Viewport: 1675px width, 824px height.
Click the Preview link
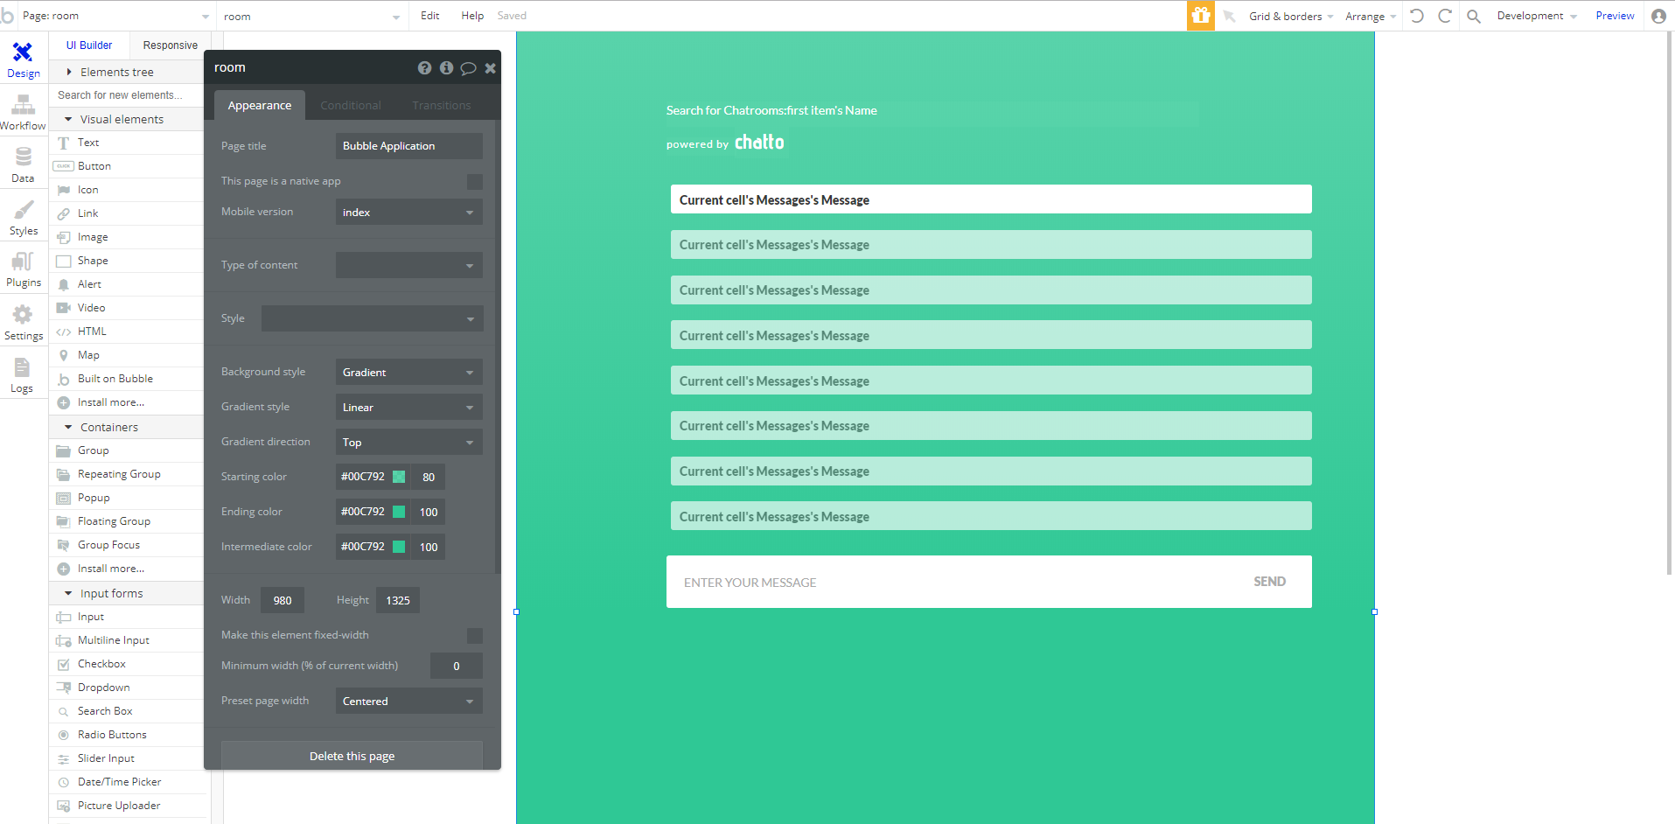pyautogui.click(x=1615, y=16)
